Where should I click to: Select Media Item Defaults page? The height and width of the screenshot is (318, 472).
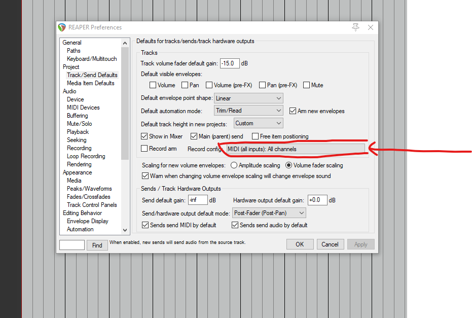click(x=91, y=83)
